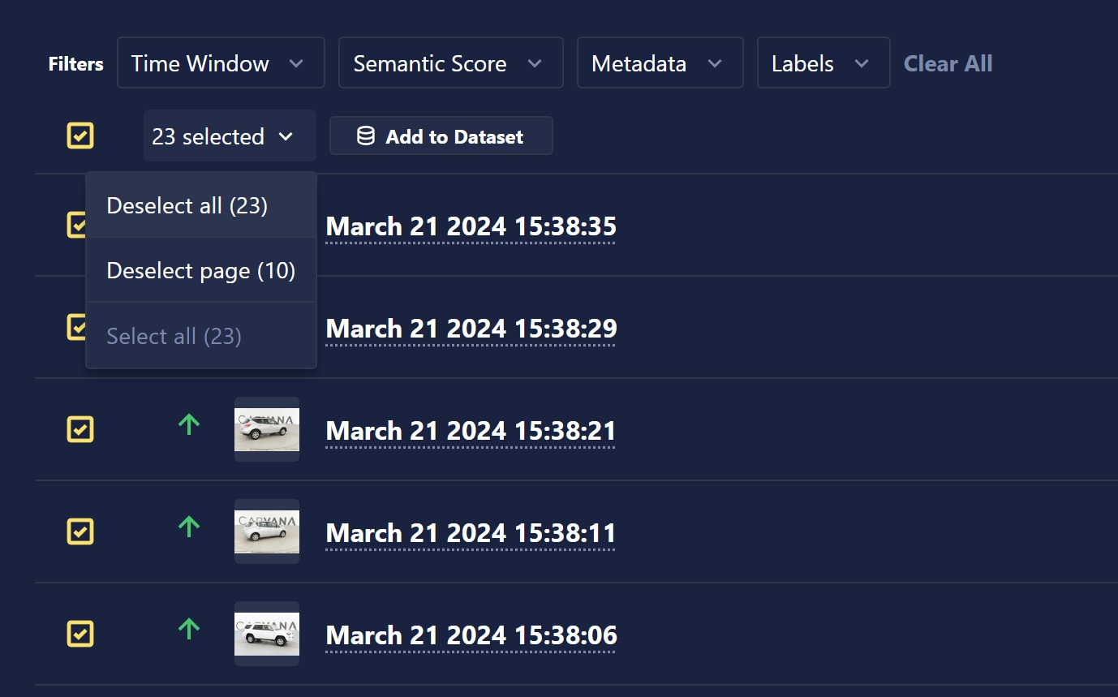The image size is (1118, 697).
Task: Toggle the master select-all checkbox
Action: pos(80,136)
